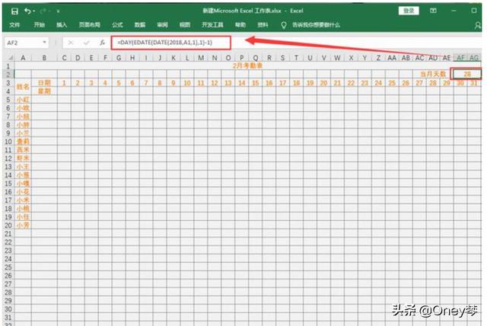Open the 文件 (File) menu

point(14,25)
